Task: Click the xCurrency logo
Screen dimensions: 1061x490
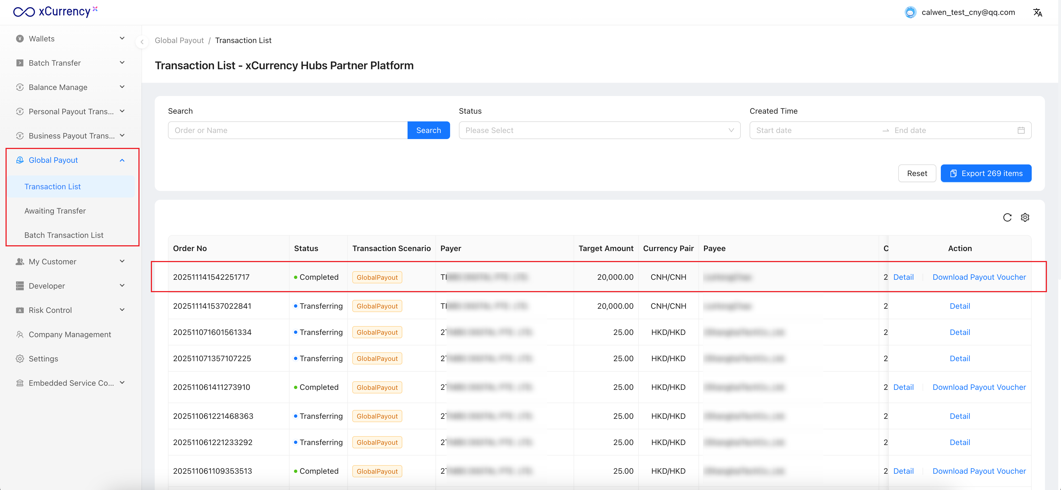Action: pos(55,12)
